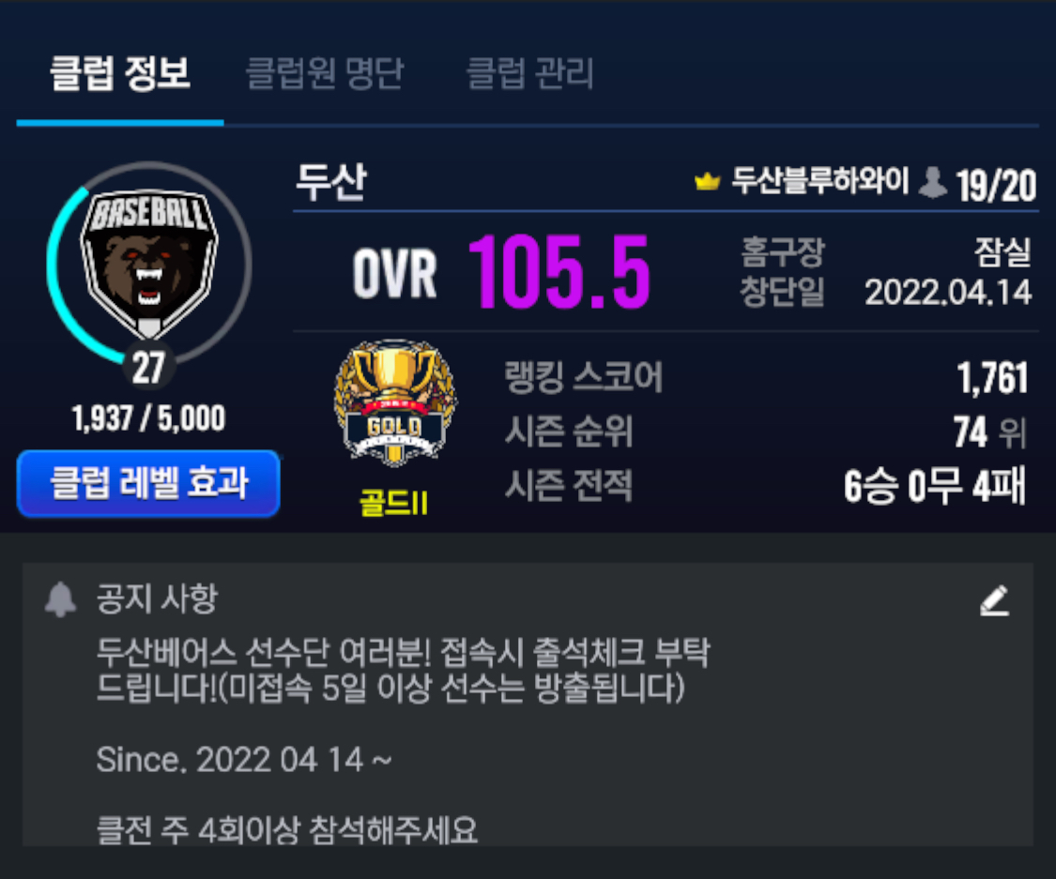This screenshot has width=1056, height=879.
Task: Click the 골드II tier label
Action: point(394,503)
